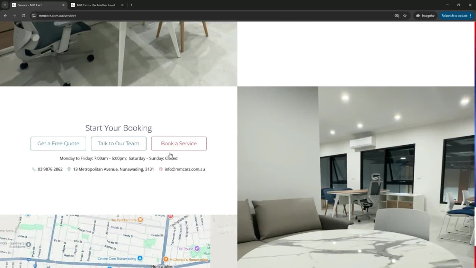
Task: Open tab search dropdown arrow
Action: 5,5
